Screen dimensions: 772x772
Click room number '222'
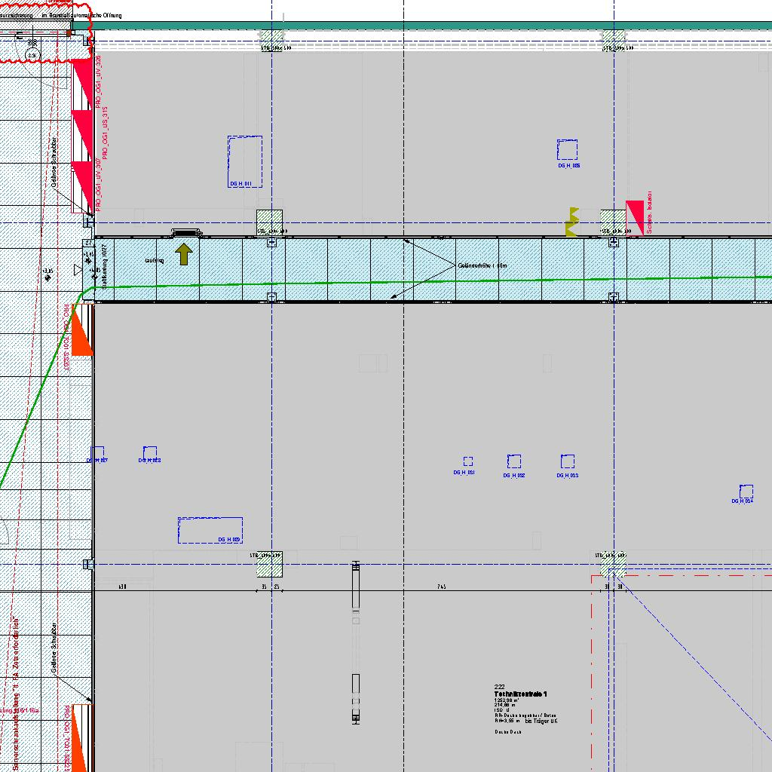click(x=499, y=687)
